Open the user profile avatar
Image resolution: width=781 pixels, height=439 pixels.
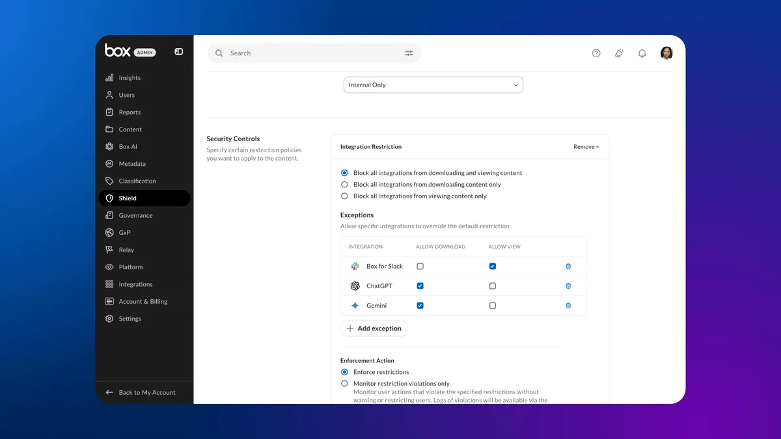pos(666,53)
